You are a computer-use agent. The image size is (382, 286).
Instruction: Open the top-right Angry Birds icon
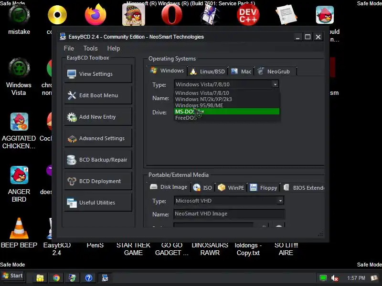(325, 15)
